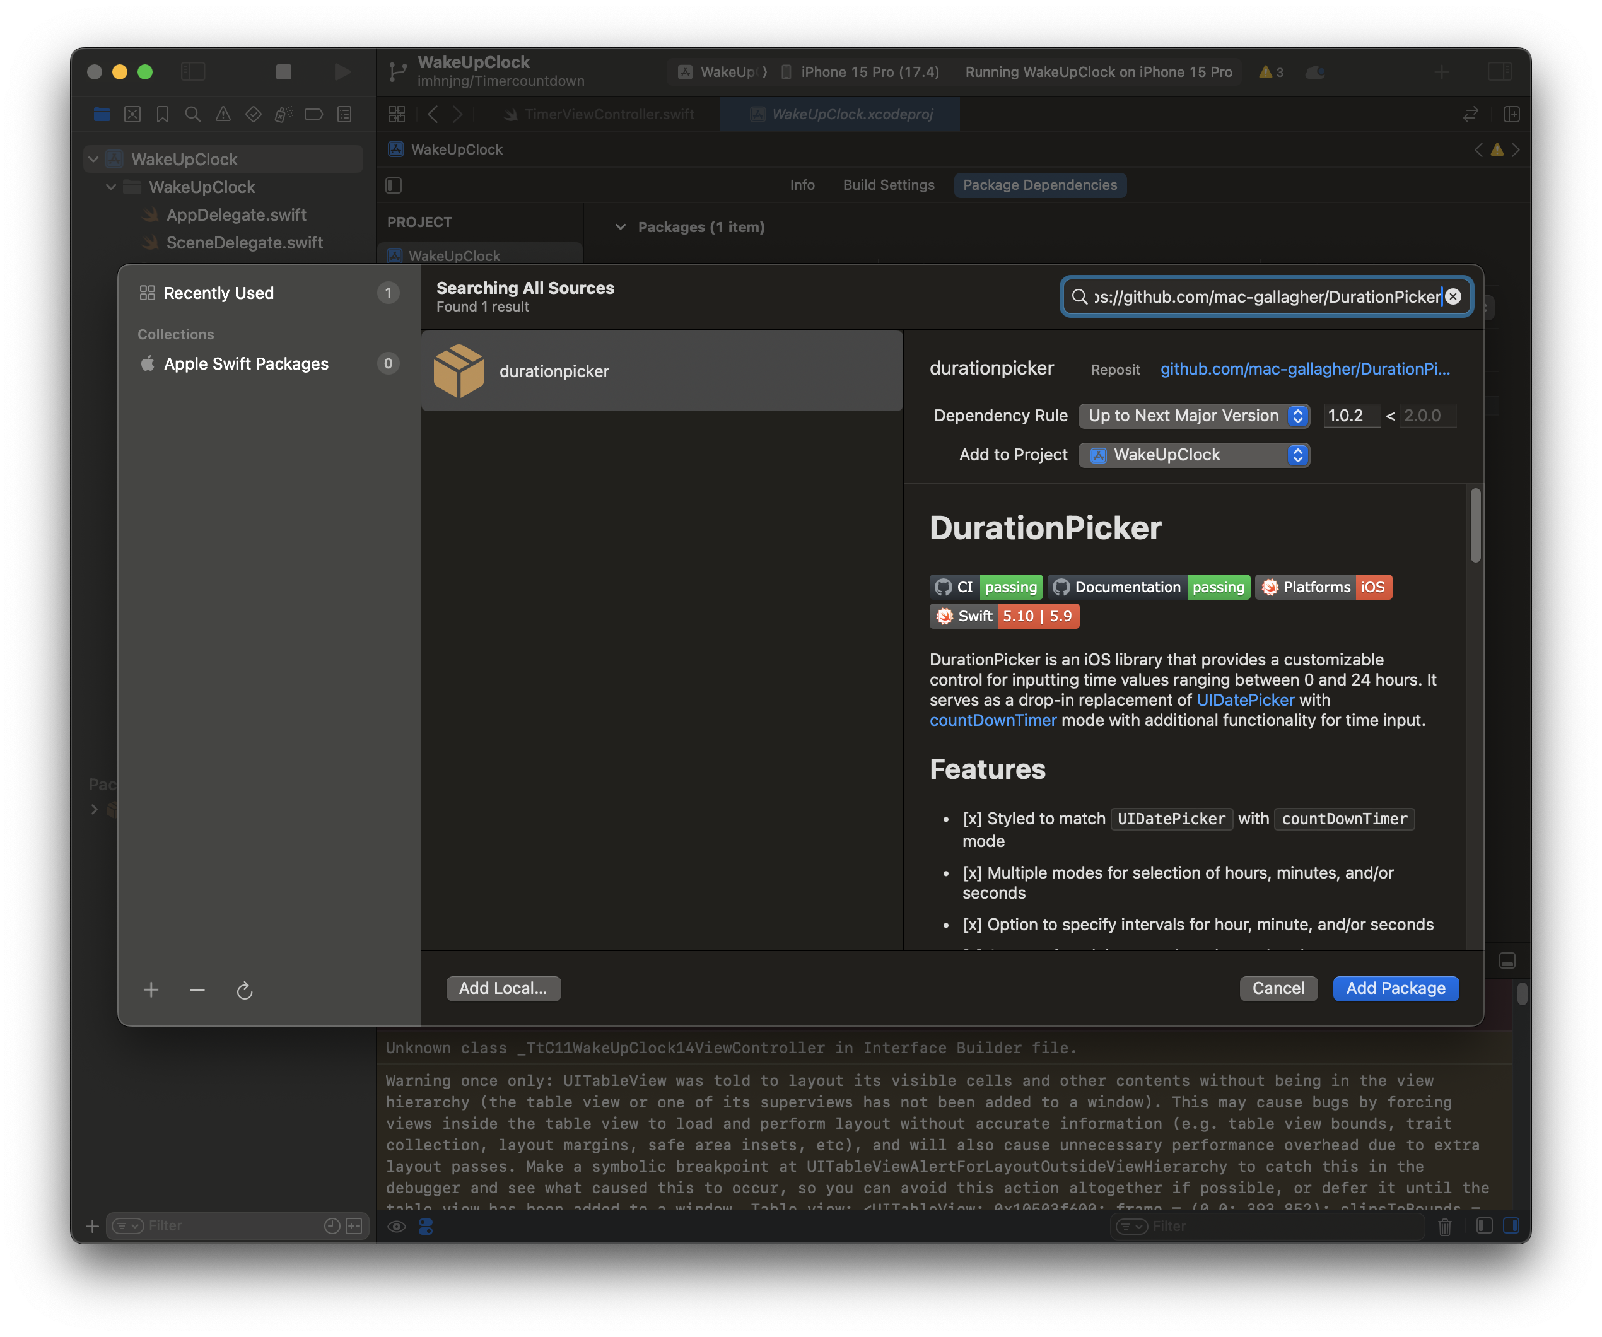Toggle the console pane button
This screenshot has width=1602, height=1337.
[x=1511, y=1227]
